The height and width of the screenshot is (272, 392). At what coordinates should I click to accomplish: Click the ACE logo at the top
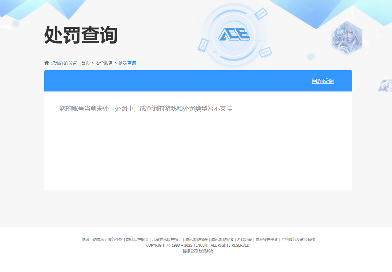(234, 34)
